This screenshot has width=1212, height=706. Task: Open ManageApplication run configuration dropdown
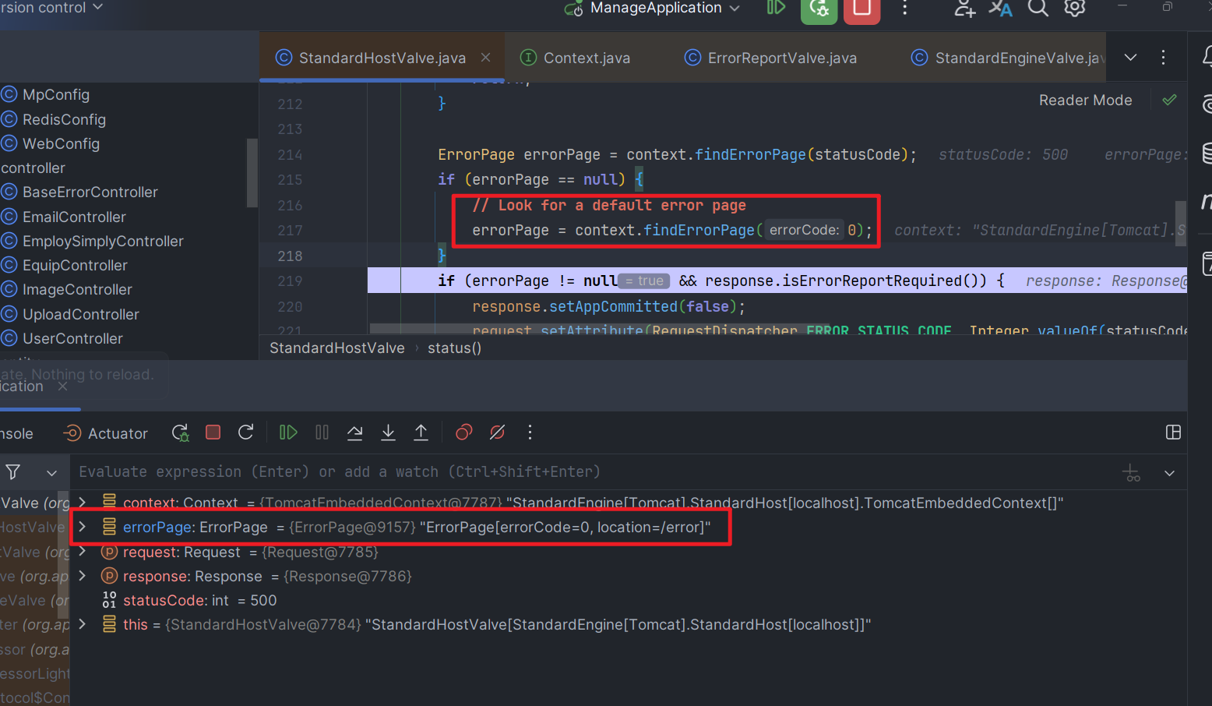pos(653,9)
